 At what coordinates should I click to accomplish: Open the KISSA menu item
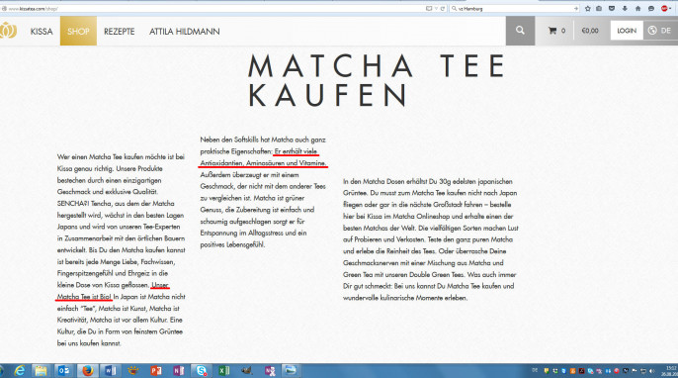pos(42,32)
